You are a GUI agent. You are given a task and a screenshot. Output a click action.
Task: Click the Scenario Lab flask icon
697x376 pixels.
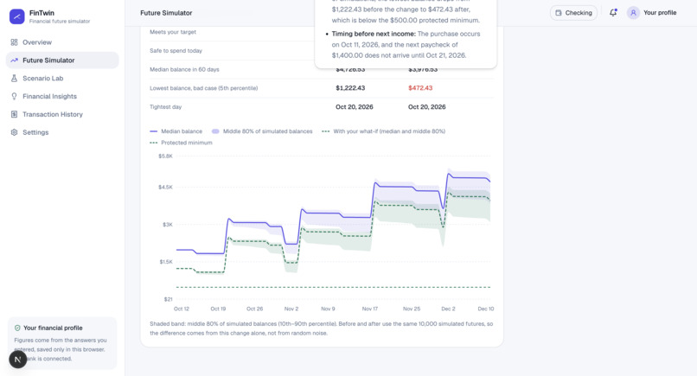pyautogui.click(x=14, y=78)
